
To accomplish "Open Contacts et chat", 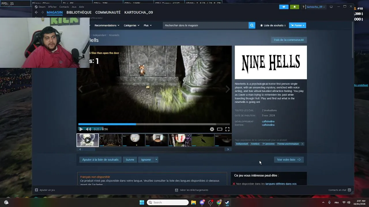I will tap(340, 190).
